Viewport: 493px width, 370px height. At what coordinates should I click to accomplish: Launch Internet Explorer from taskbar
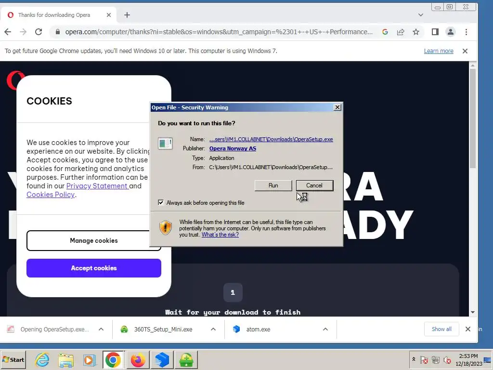tap(42, 360)
